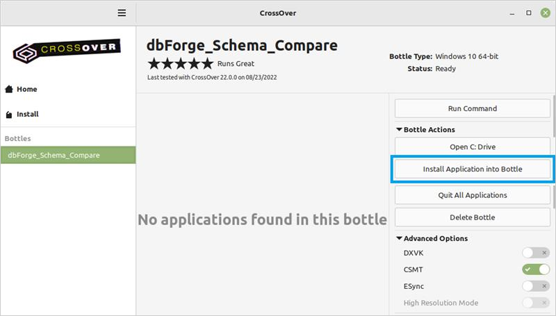Click Open C: Drive
556x316 pixels.
tap(473, 147)
